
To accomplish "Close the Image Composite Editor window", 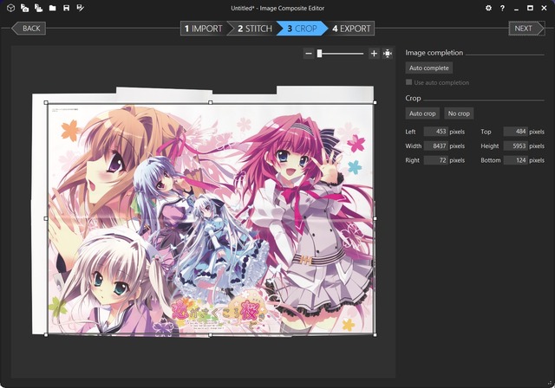I will (544, 8).
